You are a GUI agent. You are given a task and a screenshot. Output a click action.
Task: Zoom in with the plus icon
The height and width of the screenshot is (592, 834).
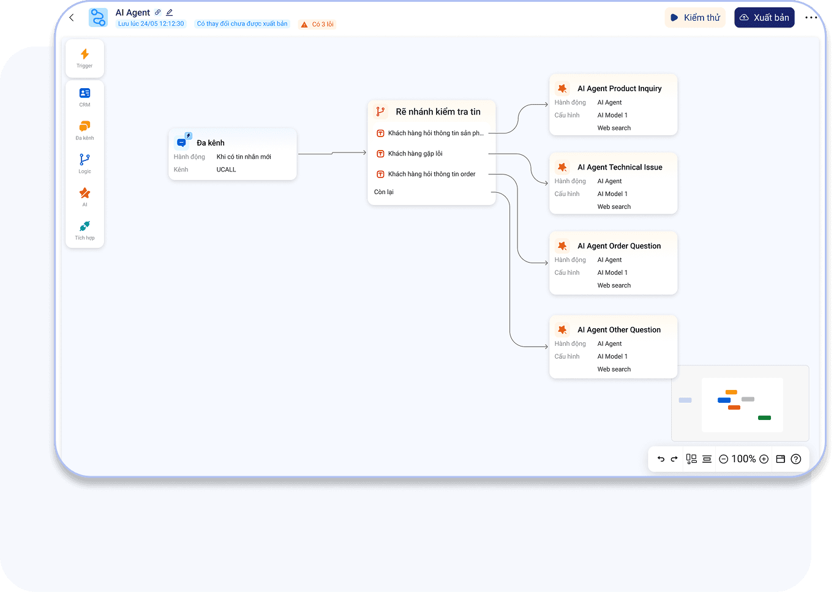point(764,459)
